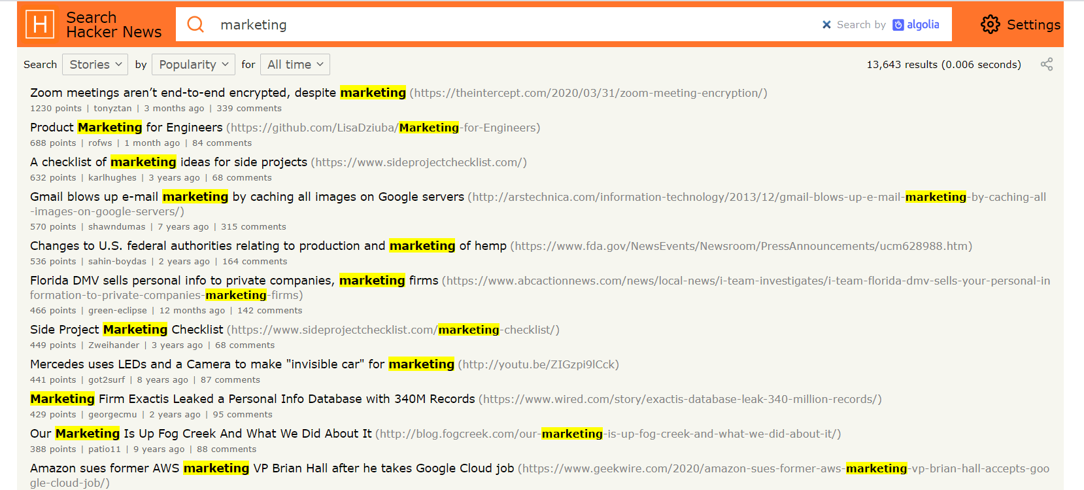
Task: Open the Popularity sort dropdown
Action: tap(194, 65)
